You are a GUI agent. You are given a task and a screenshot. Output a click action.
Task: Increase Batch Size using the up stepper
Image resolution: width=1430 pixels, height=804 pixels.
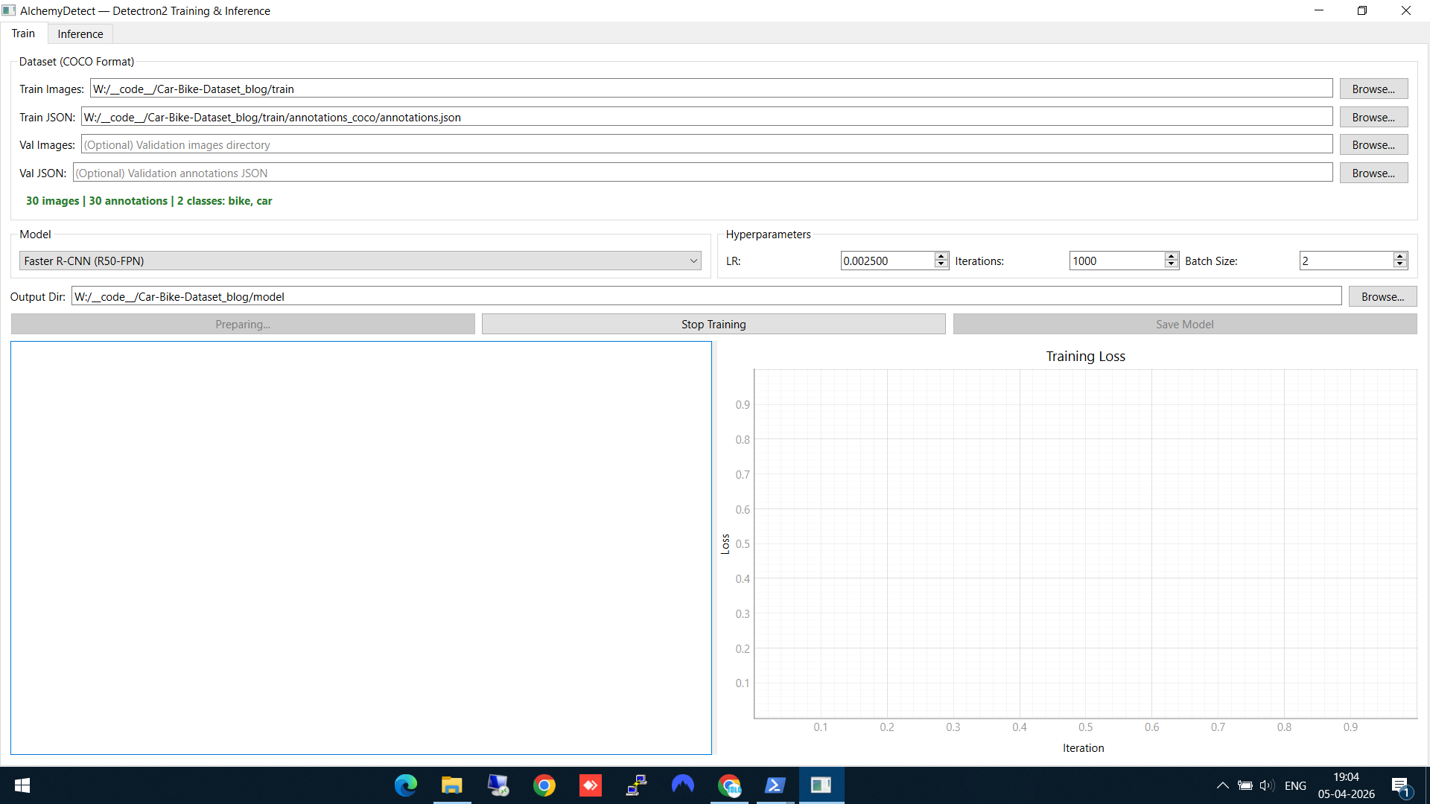1400,256
